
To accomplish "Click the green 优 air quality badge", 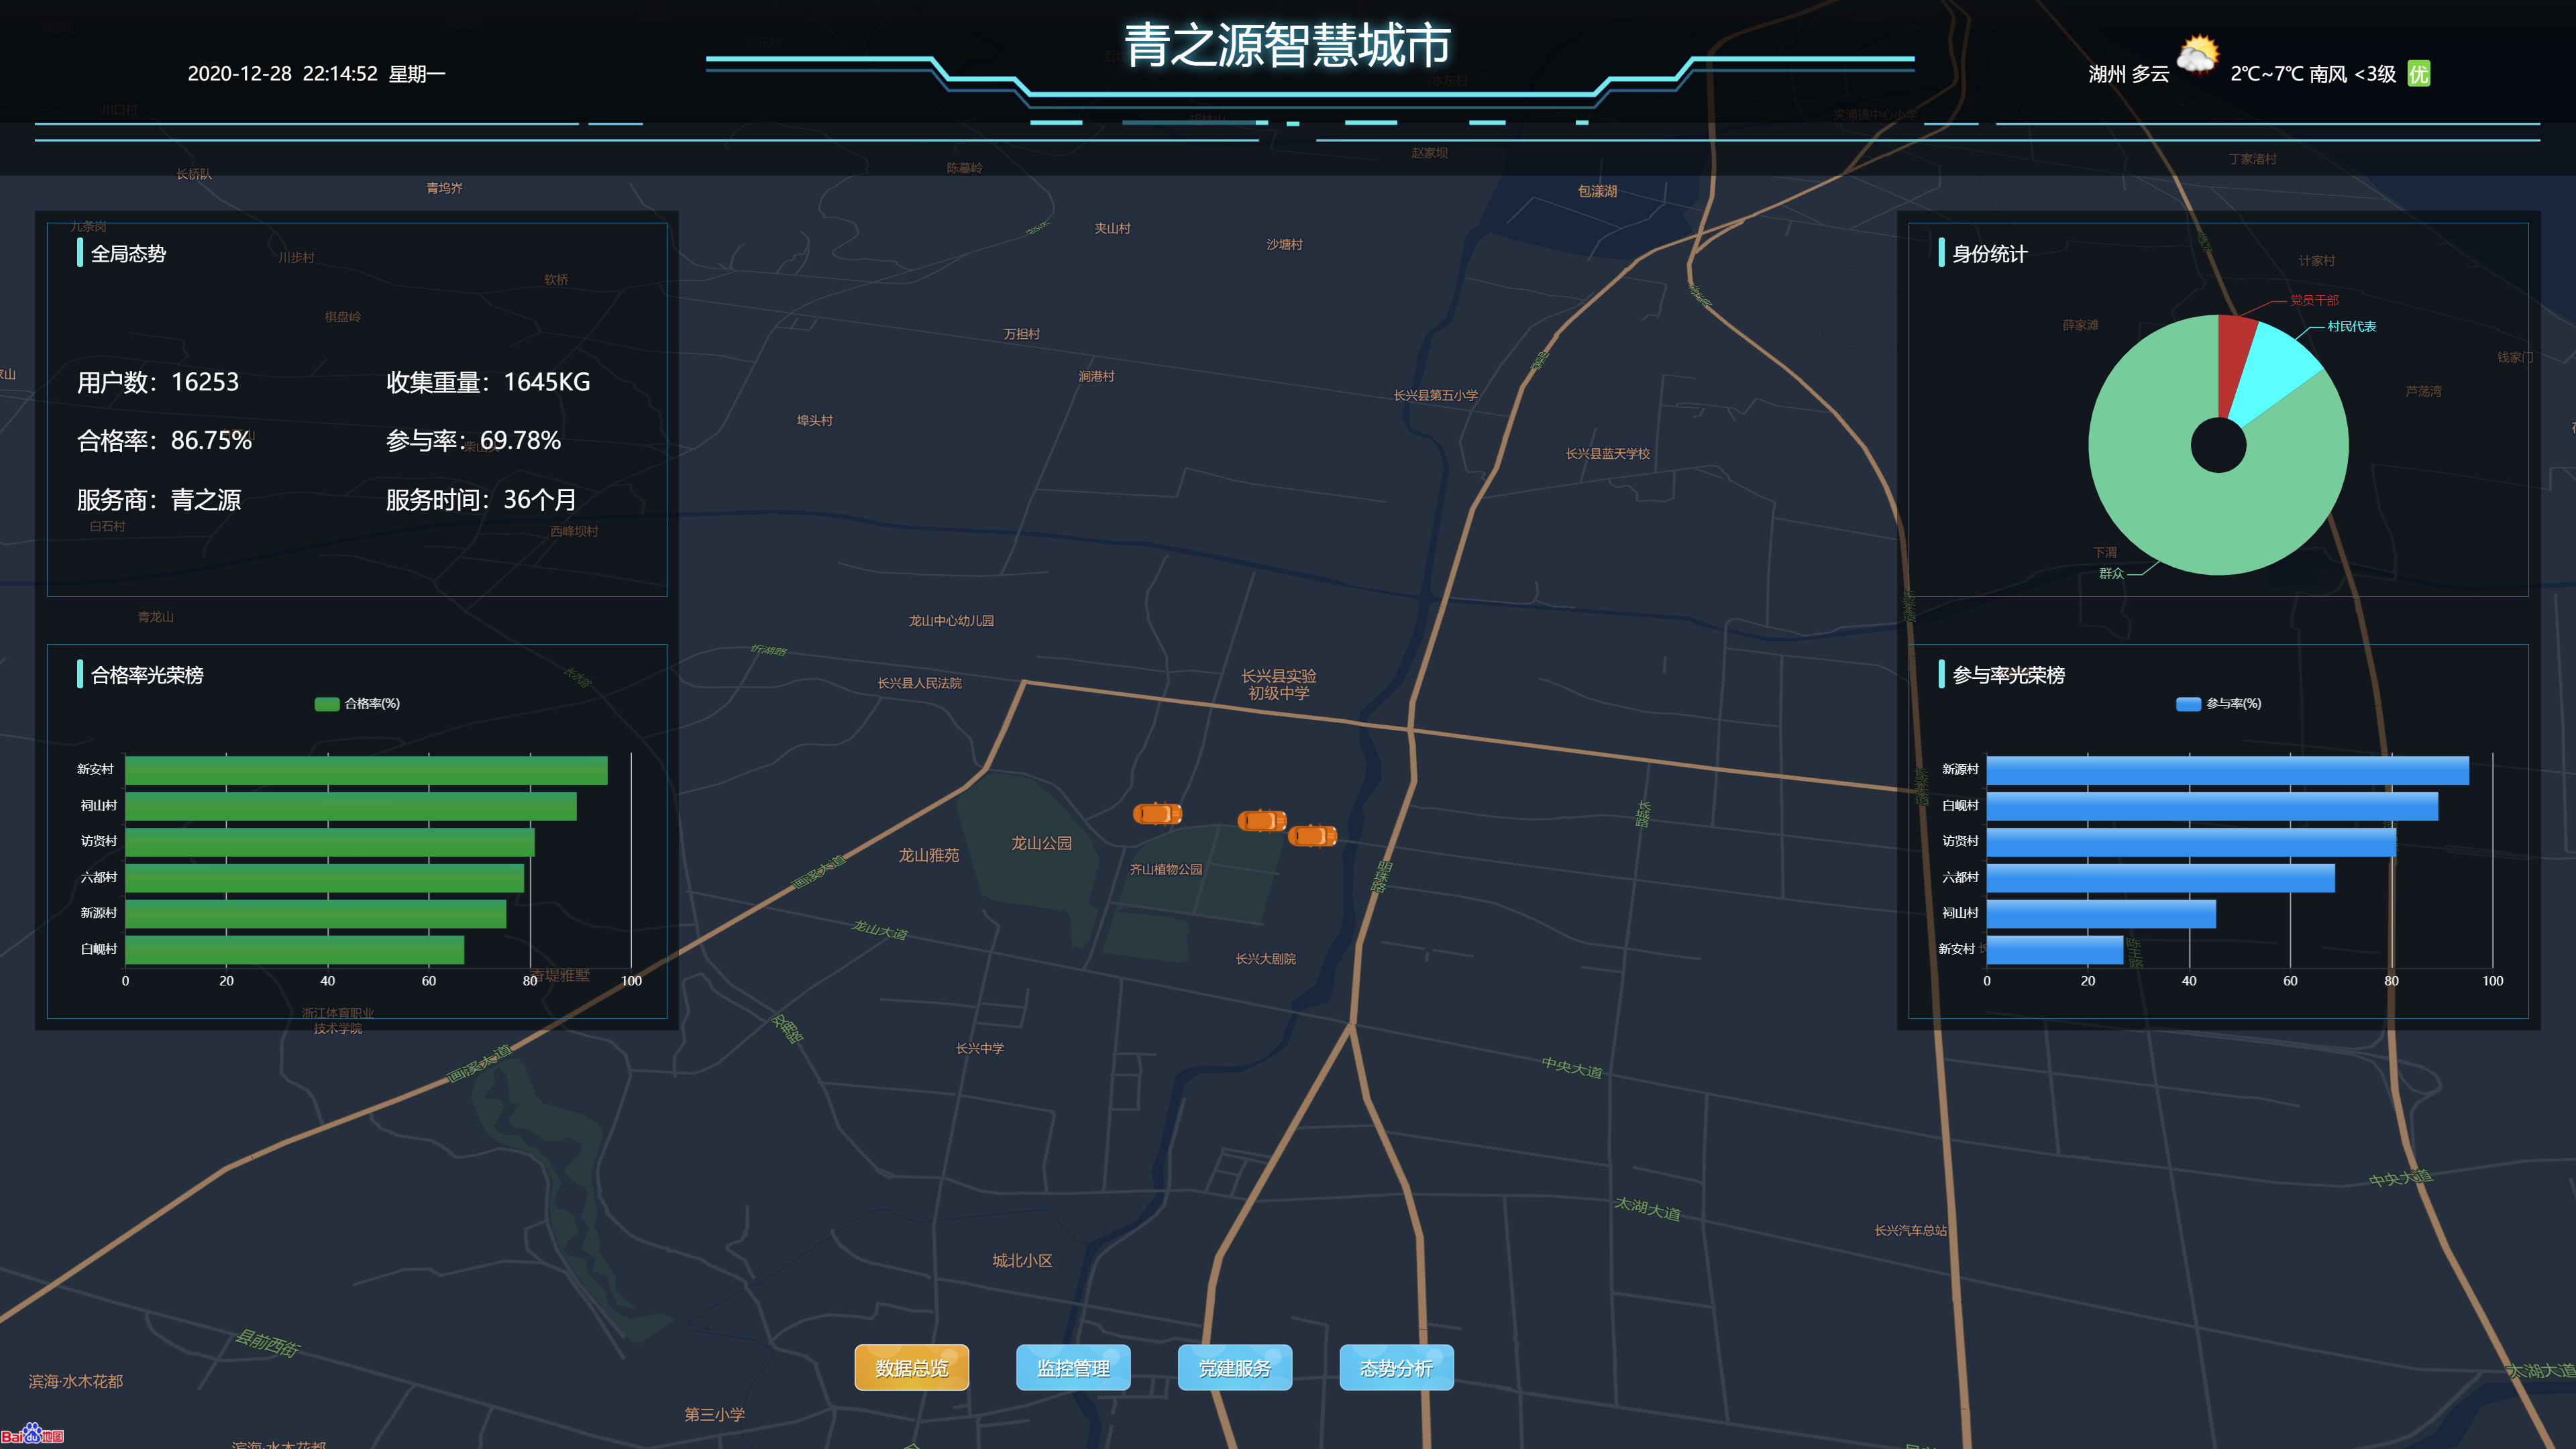I will 2418,73.
